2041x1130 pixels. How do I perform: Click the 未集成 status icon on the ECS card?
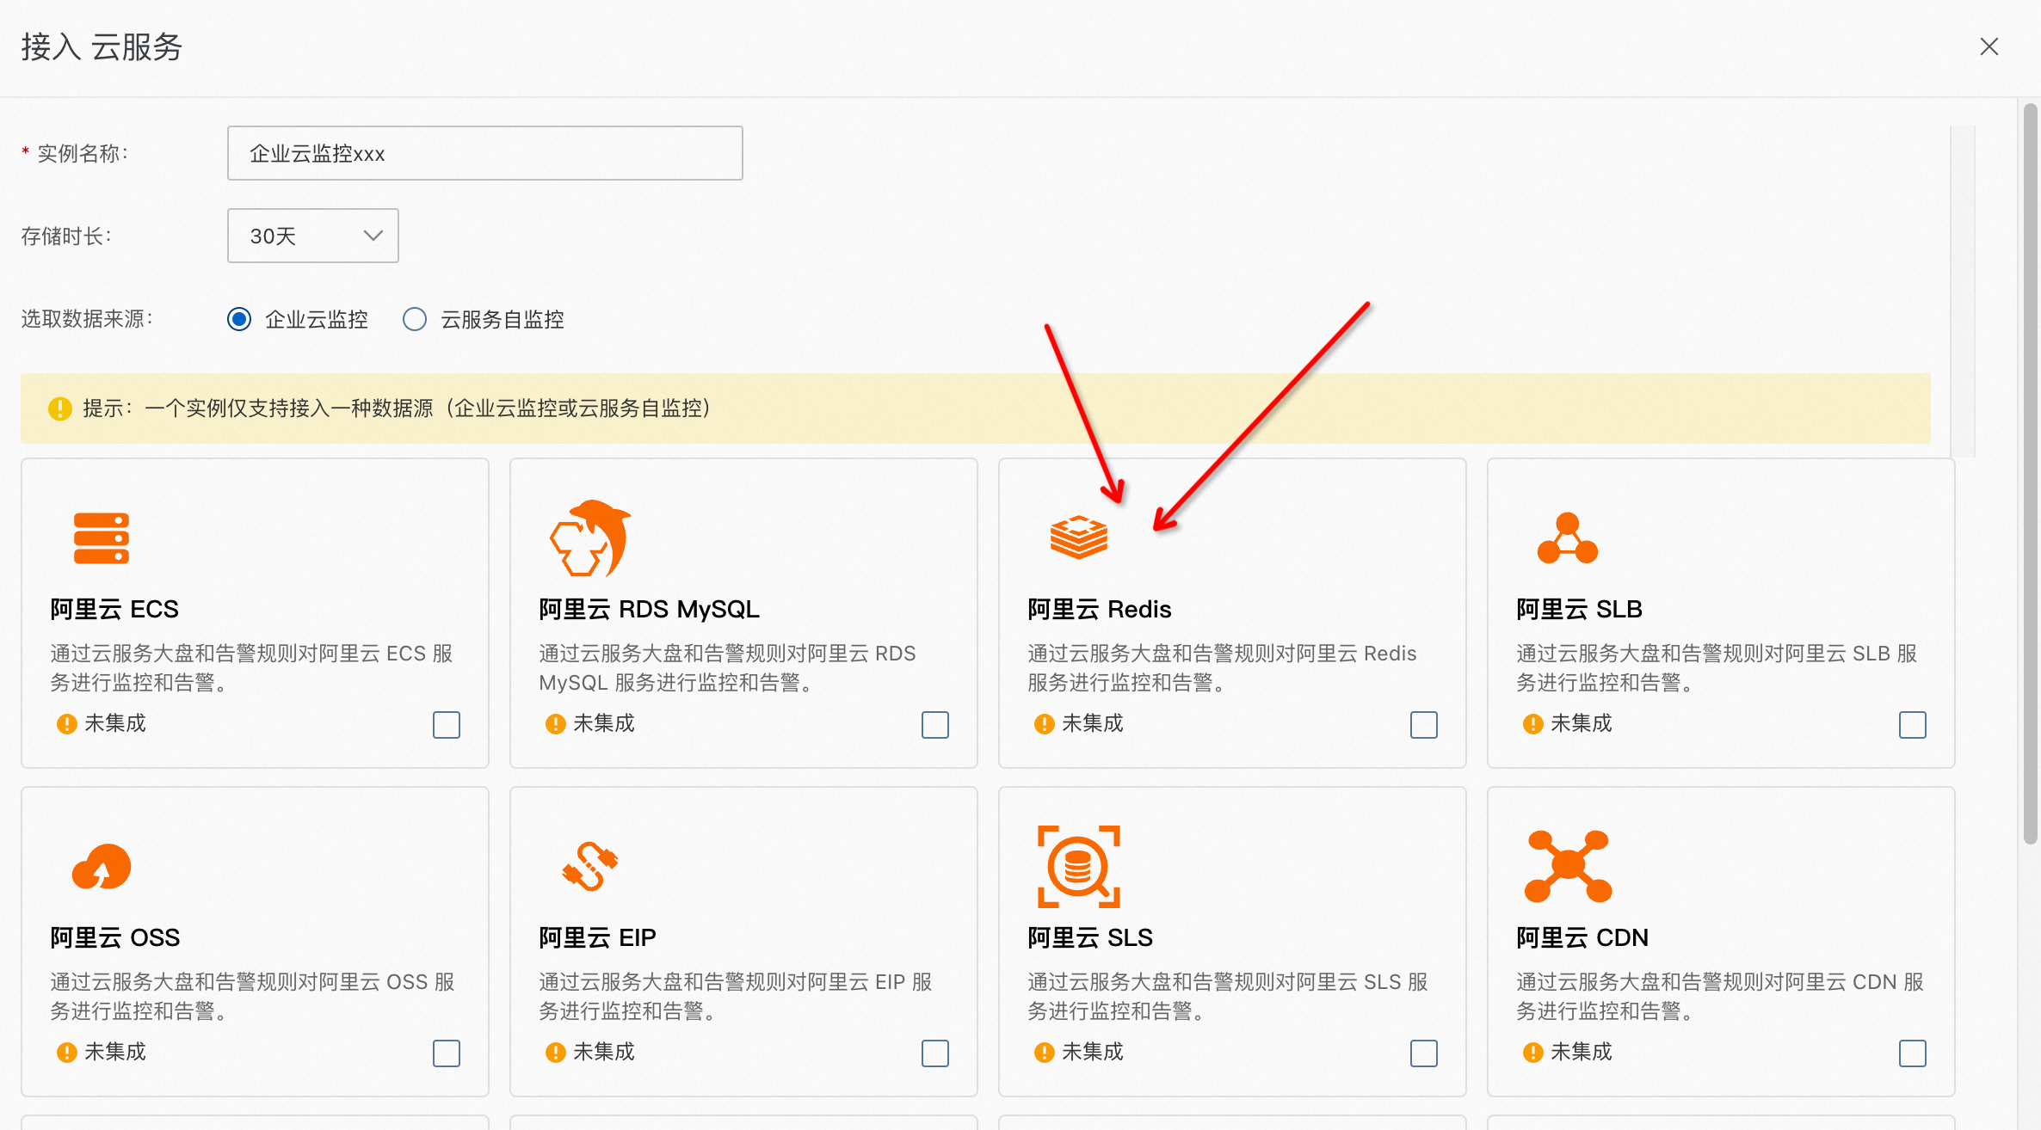point(66,724)
